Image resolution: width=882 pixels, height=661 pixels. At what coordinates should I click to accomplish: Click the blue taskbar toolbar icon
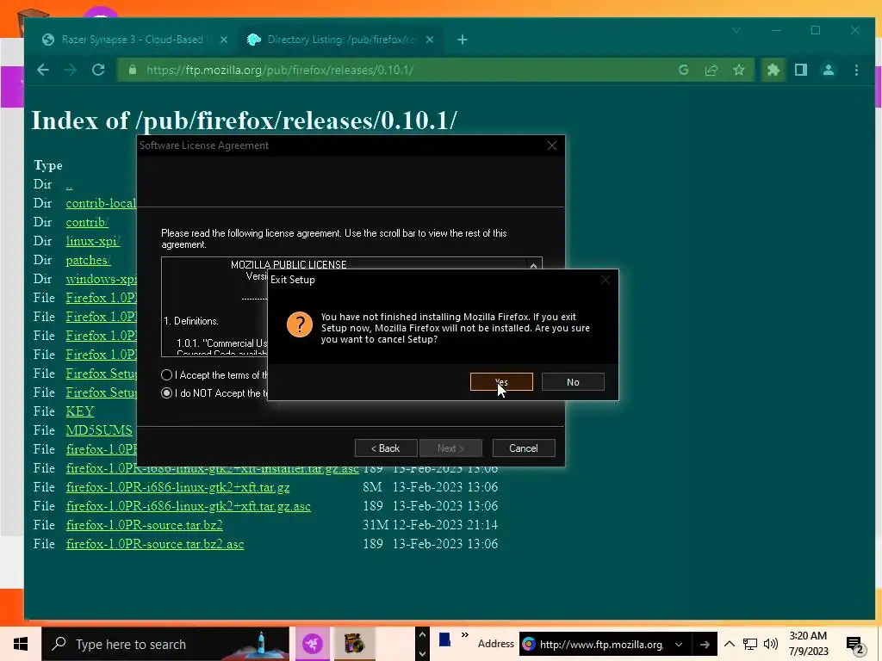pos(445,640)
